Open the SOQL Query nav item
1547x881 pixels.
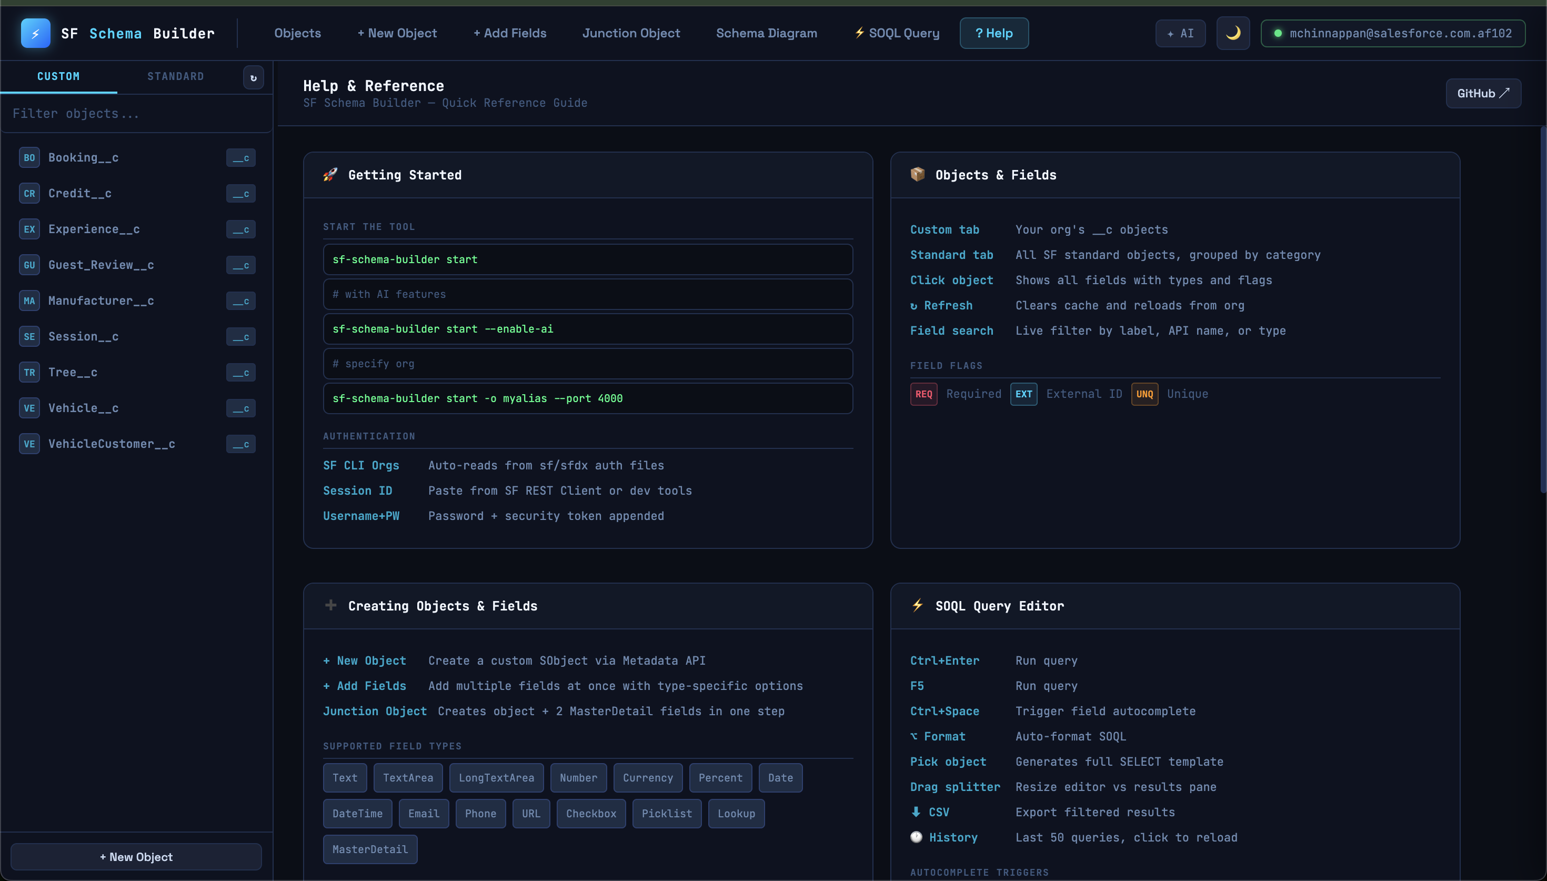[x=897, y=33]
